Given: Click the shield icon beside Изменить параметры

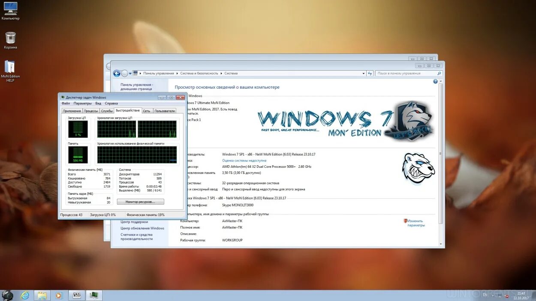Looking at the screenshot, I should [405, 221].
